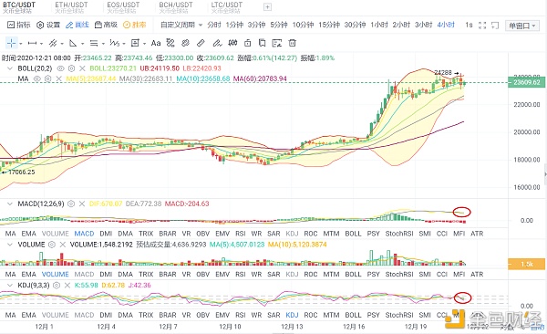Screen dimensions: 547x334
Task: Remove the MACD indicator with X
Action: click(x=82, y=204)
